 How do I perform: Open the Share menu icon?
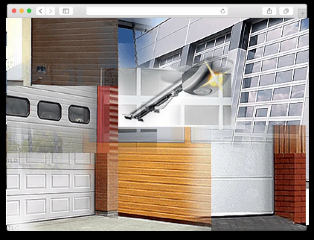coord(269,11)
